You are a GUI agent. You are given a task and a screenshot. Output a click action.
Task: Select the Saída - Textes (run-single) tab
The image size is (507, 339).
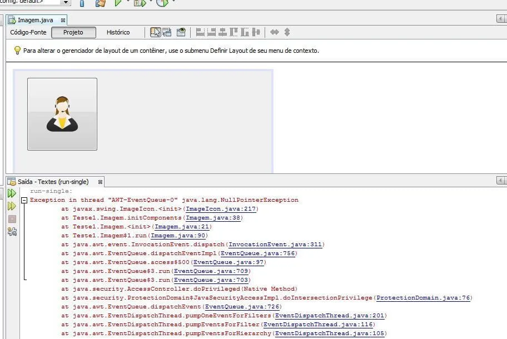pos(53,182)
